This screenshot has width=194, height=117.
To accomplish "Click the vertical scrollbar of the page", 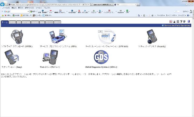I will (193, 67).
